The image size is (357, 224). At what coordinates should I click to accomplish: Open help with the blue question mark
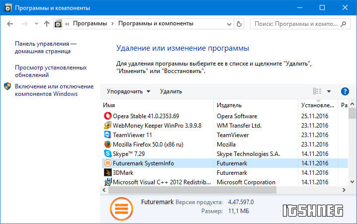(345, 91)
